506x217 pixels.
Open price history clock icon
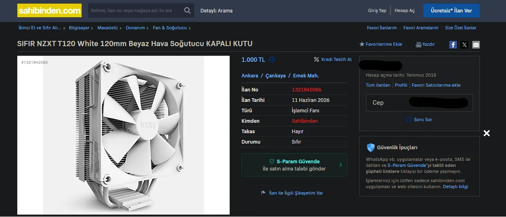[x=272, y=59]
